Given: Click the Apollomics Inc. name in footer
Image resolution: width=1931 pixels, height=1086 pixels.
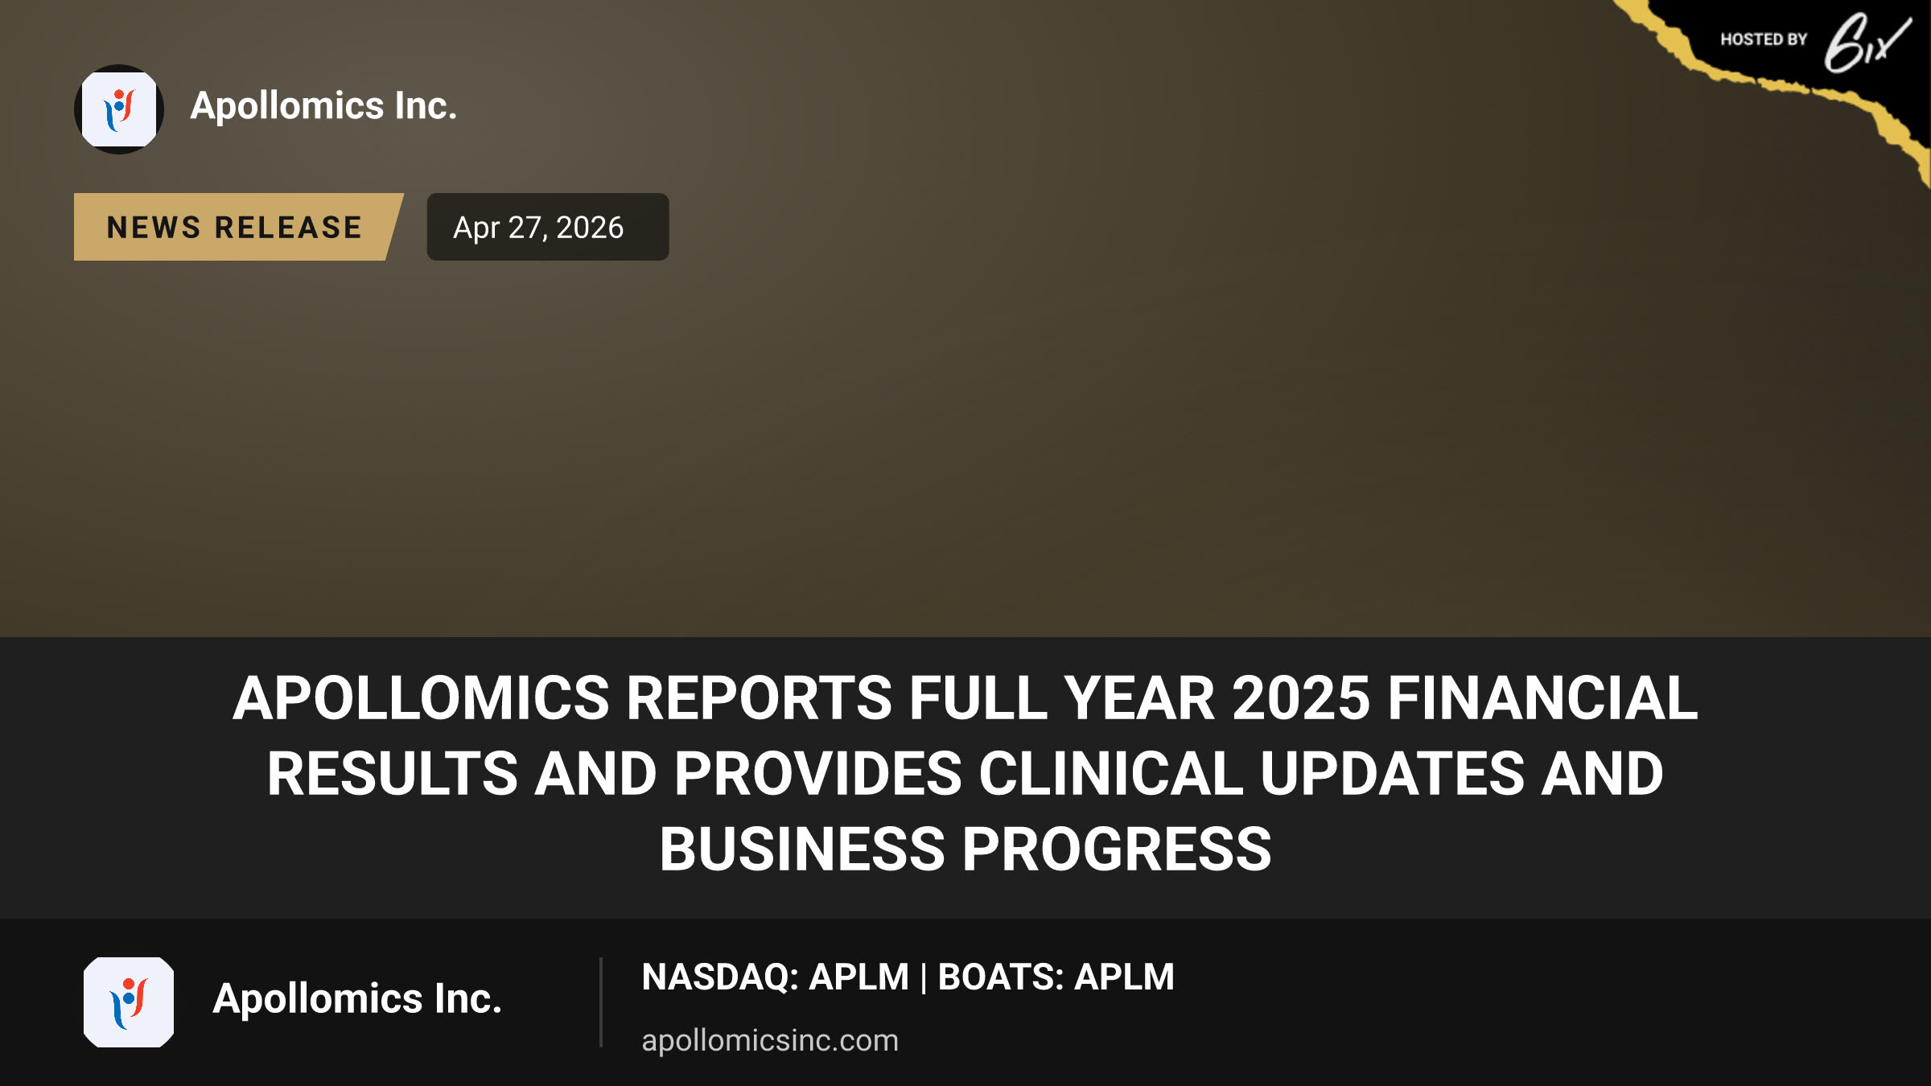Looking at the screenshot, I should [x=357, y=999].
